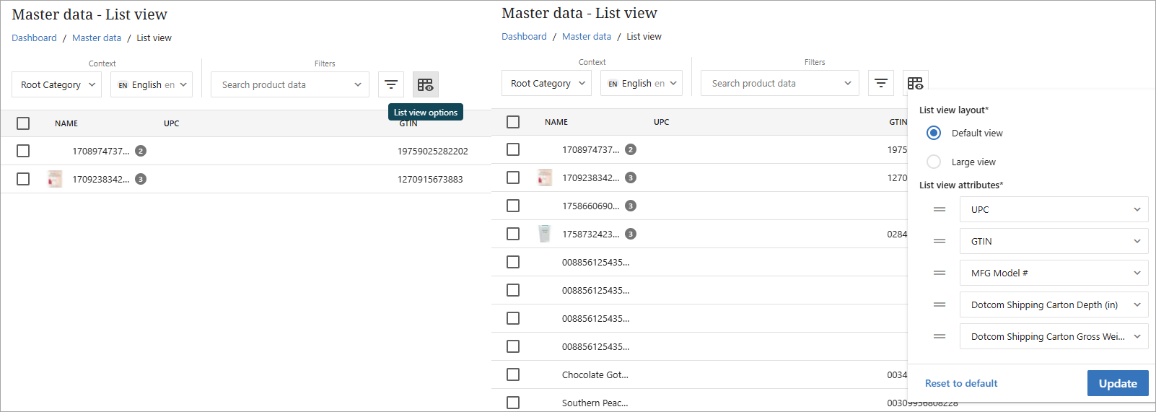
Task: Click the list view options icon above the tooltip
Action: click(425, 84)
